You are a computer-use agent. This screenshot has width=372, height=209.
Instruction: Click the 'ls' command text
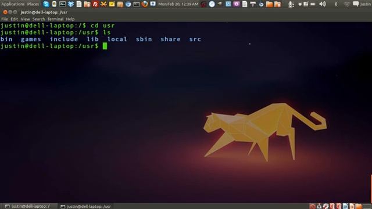(107, 33)
